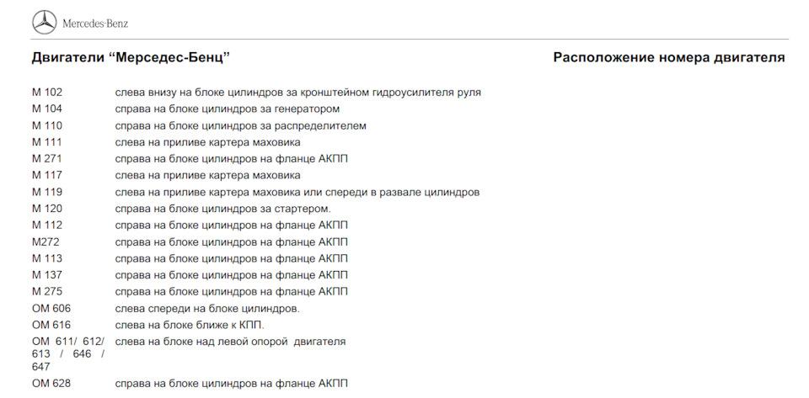Click the M 120 engine code
The image size is (809, 398).
47,209
